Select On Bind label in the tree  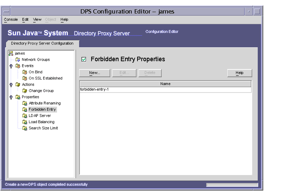pos(36,72)
